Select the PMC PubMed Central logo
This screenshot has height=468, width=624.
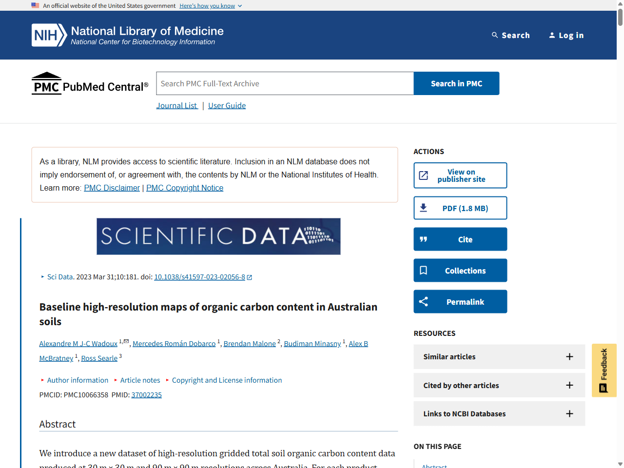pyautogui.click(x=90, y=83)
